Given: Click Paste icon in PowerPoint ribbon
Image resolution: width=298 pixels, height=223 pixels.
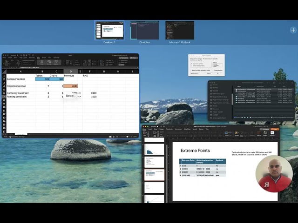Looking at the screenshot, I should [145, 133].
